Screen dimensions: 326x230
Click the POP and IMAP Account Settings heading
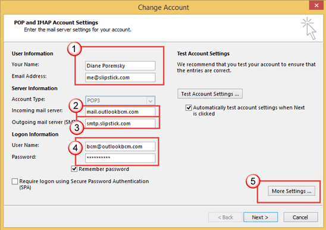pos(56,23)
